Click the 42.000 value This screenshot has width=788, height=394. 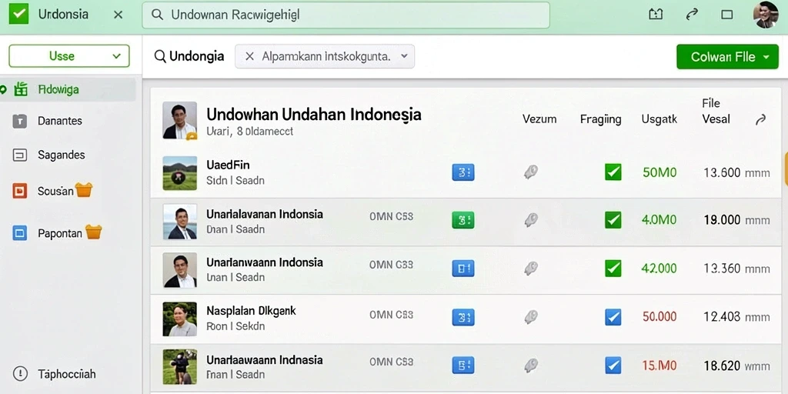[659, 269]
